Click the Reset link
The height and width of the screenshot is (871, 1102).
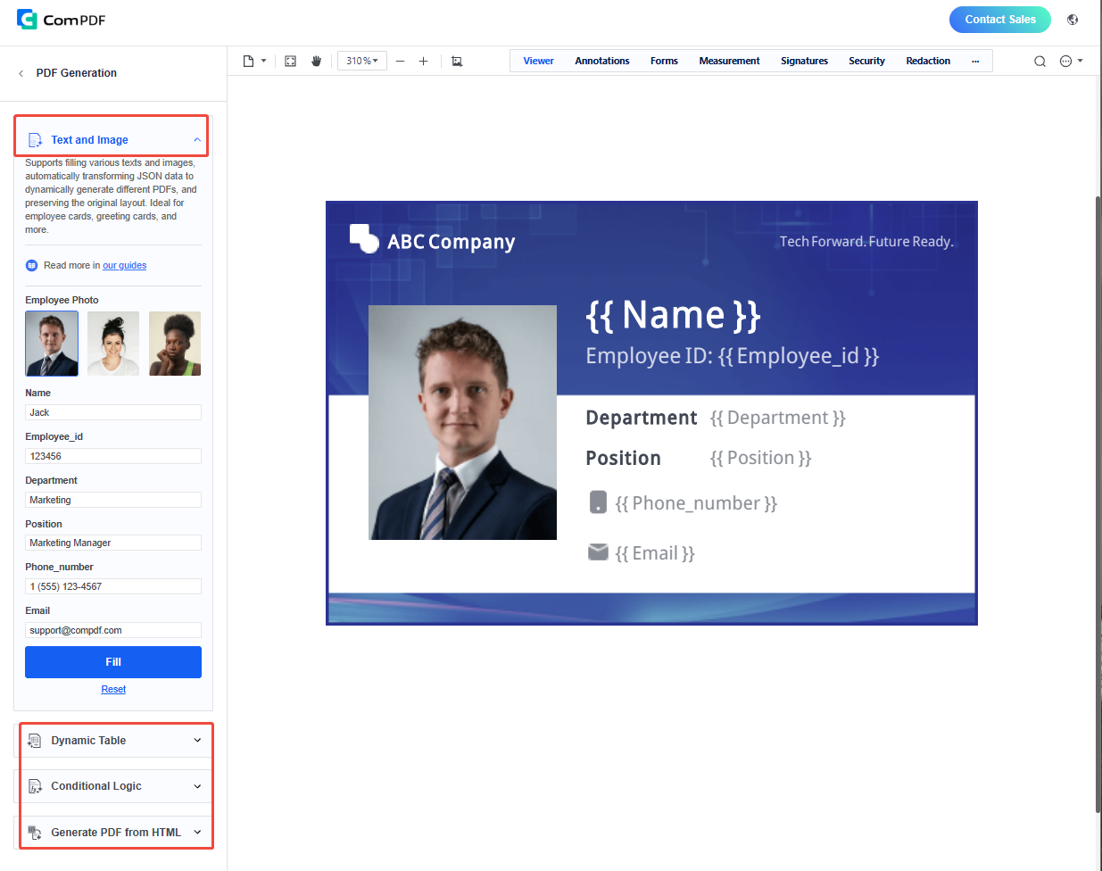(x=113, y=689)
